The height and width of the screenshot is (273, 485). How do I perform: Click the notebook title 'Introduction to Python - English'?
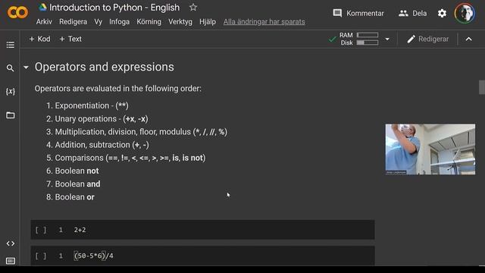point(114,8)
